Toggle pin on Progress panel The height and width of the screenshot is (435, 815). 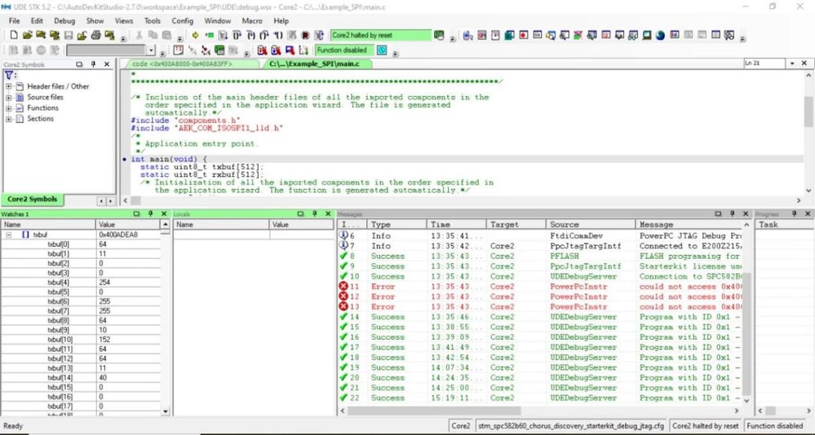[x=795, y=214]
